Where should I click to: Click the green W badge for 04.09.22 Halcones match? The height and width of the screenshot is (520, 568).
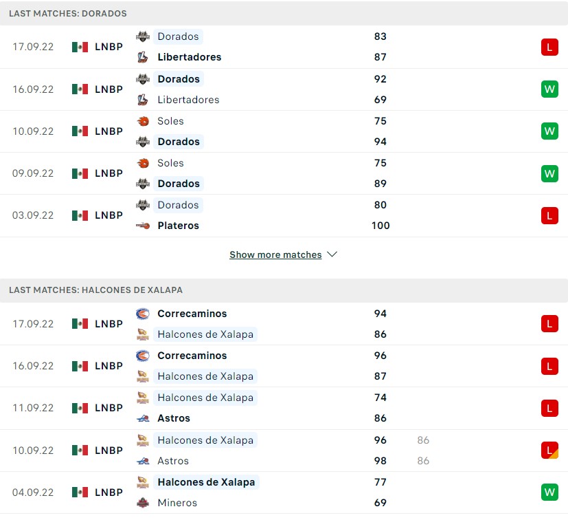point(549,492)
